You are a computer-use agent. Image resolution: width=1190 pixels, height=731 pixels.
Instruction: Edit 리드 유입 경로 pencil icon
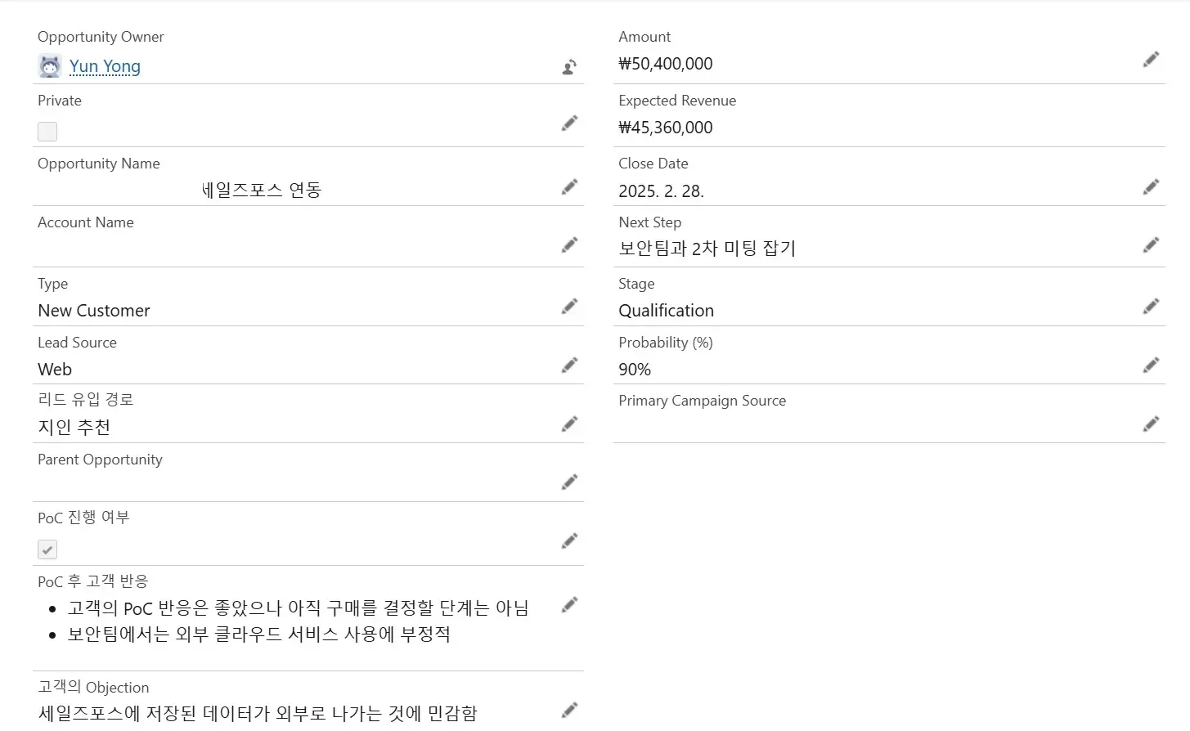570,424
